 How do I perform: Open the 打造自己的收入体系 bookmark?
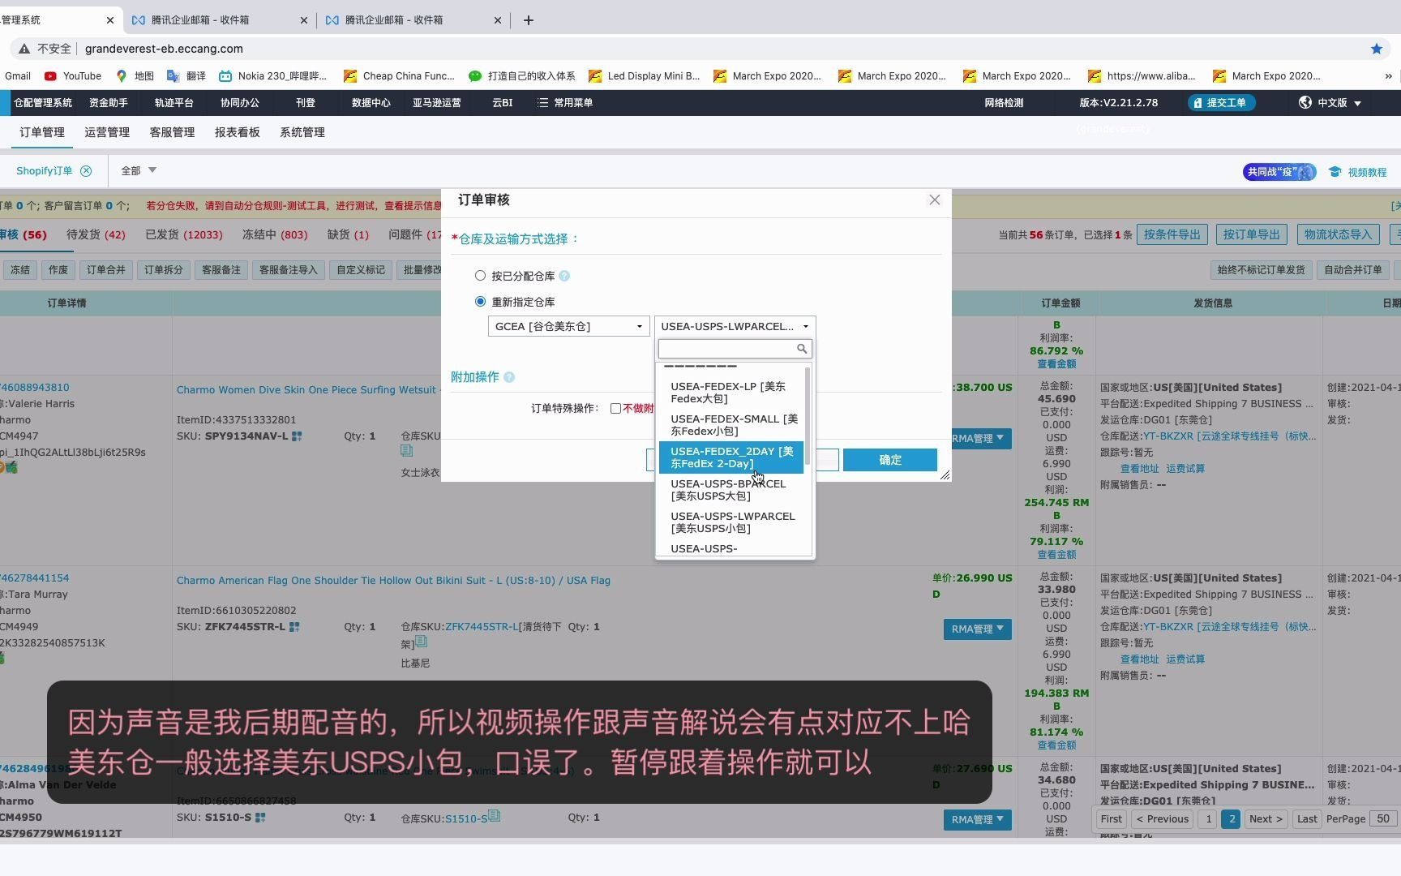coord(522,76)
